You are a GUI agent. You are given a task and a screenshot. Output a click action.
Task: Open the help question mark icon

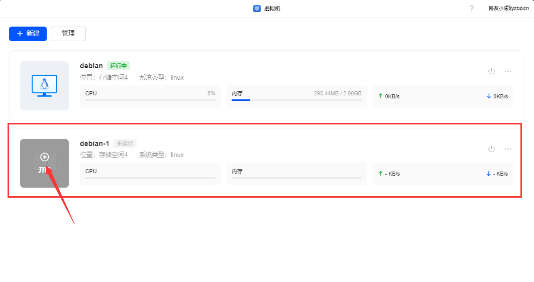click(x=472, y=9)
